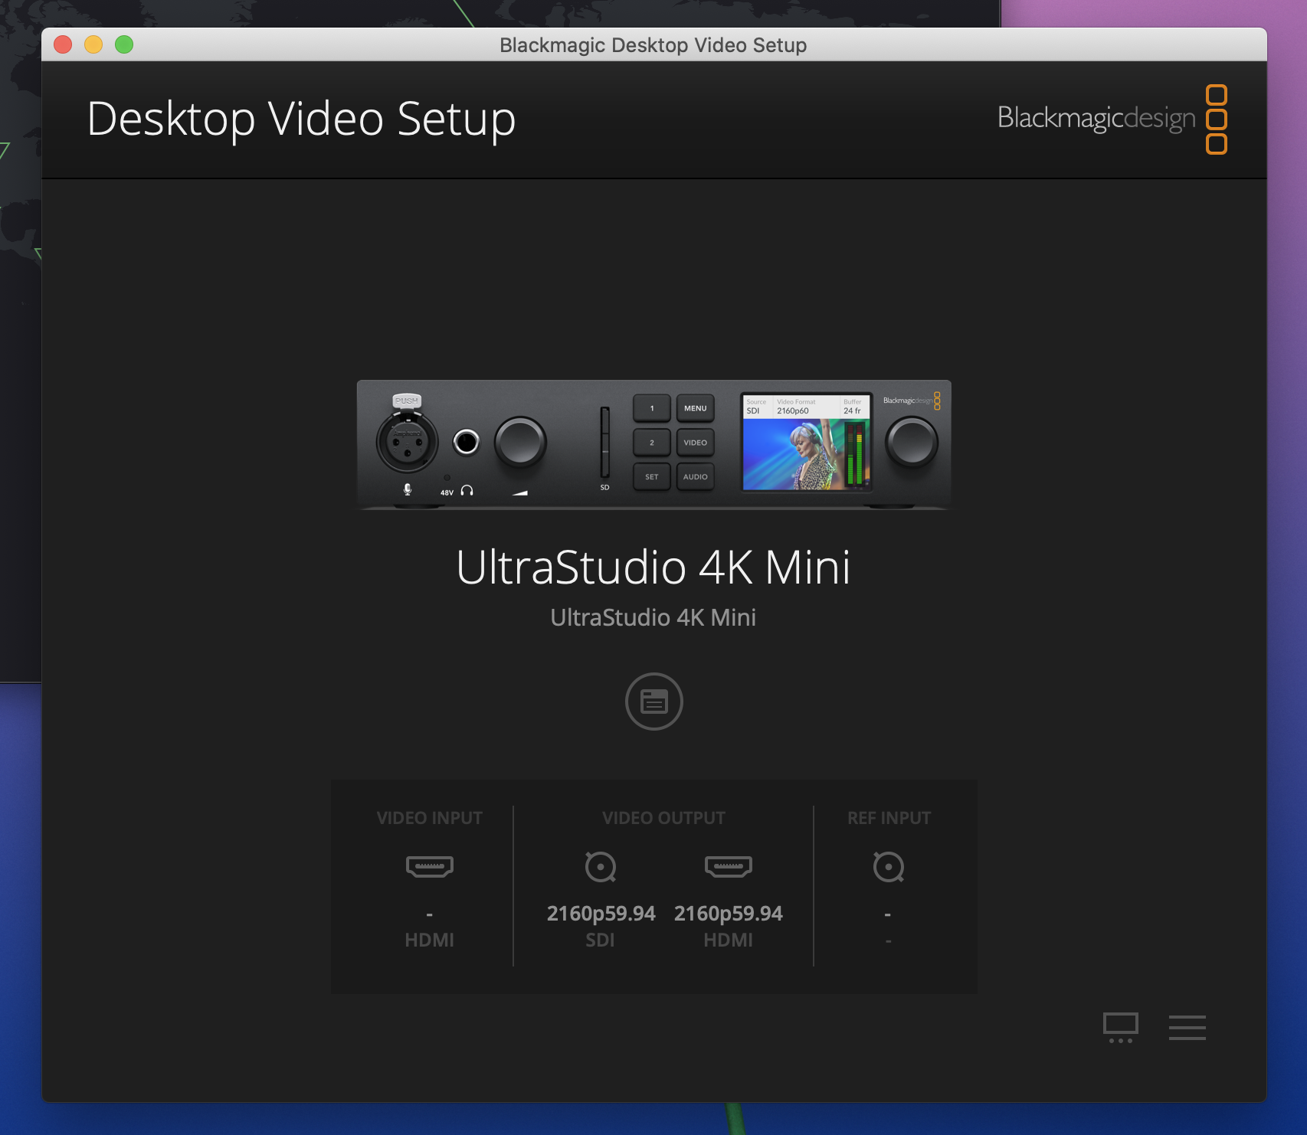This screenshot has width=1307, height=1135.
Task: Click the headphone volume knob on device
Action: (520, 443)
